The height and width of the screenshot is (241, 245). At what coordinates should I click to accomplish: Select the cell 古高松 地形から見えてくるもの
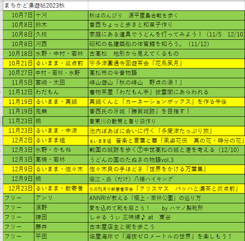pyautogui.click(x=167, y=54)
